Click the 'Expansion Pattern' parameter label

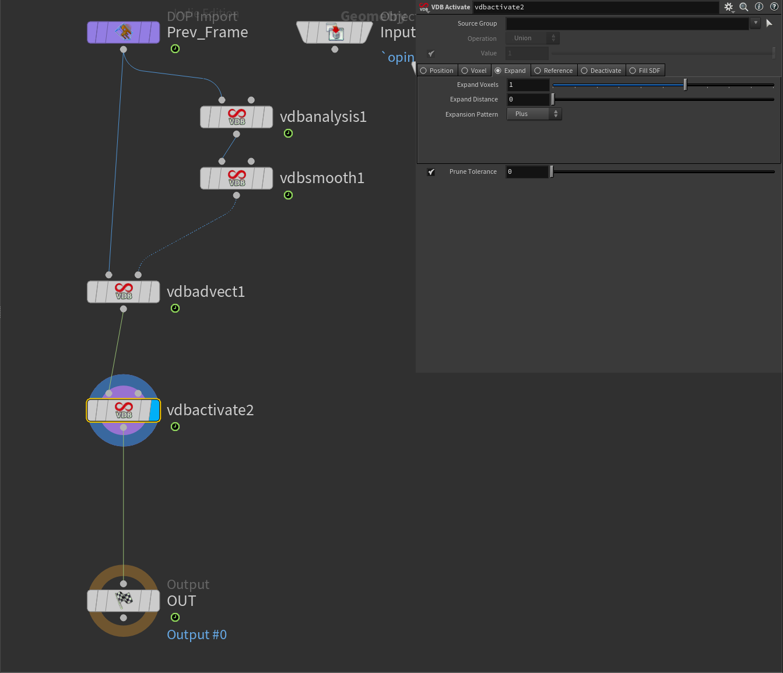(472, 114)
